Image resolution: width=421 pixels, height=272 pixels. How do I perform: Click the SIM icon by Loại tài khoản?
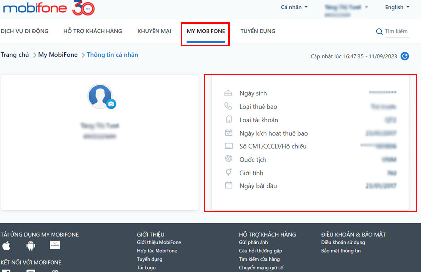pos(228,119)
